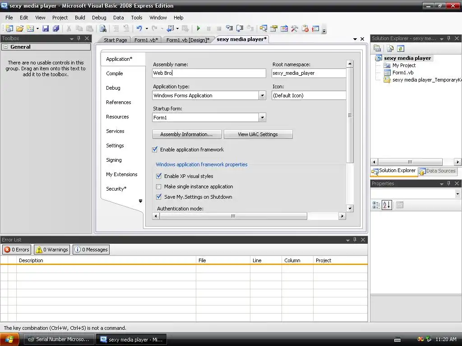Click the Assembly name input field
Image resolution: width=462 pixels, height=346 pixels.
209,73
